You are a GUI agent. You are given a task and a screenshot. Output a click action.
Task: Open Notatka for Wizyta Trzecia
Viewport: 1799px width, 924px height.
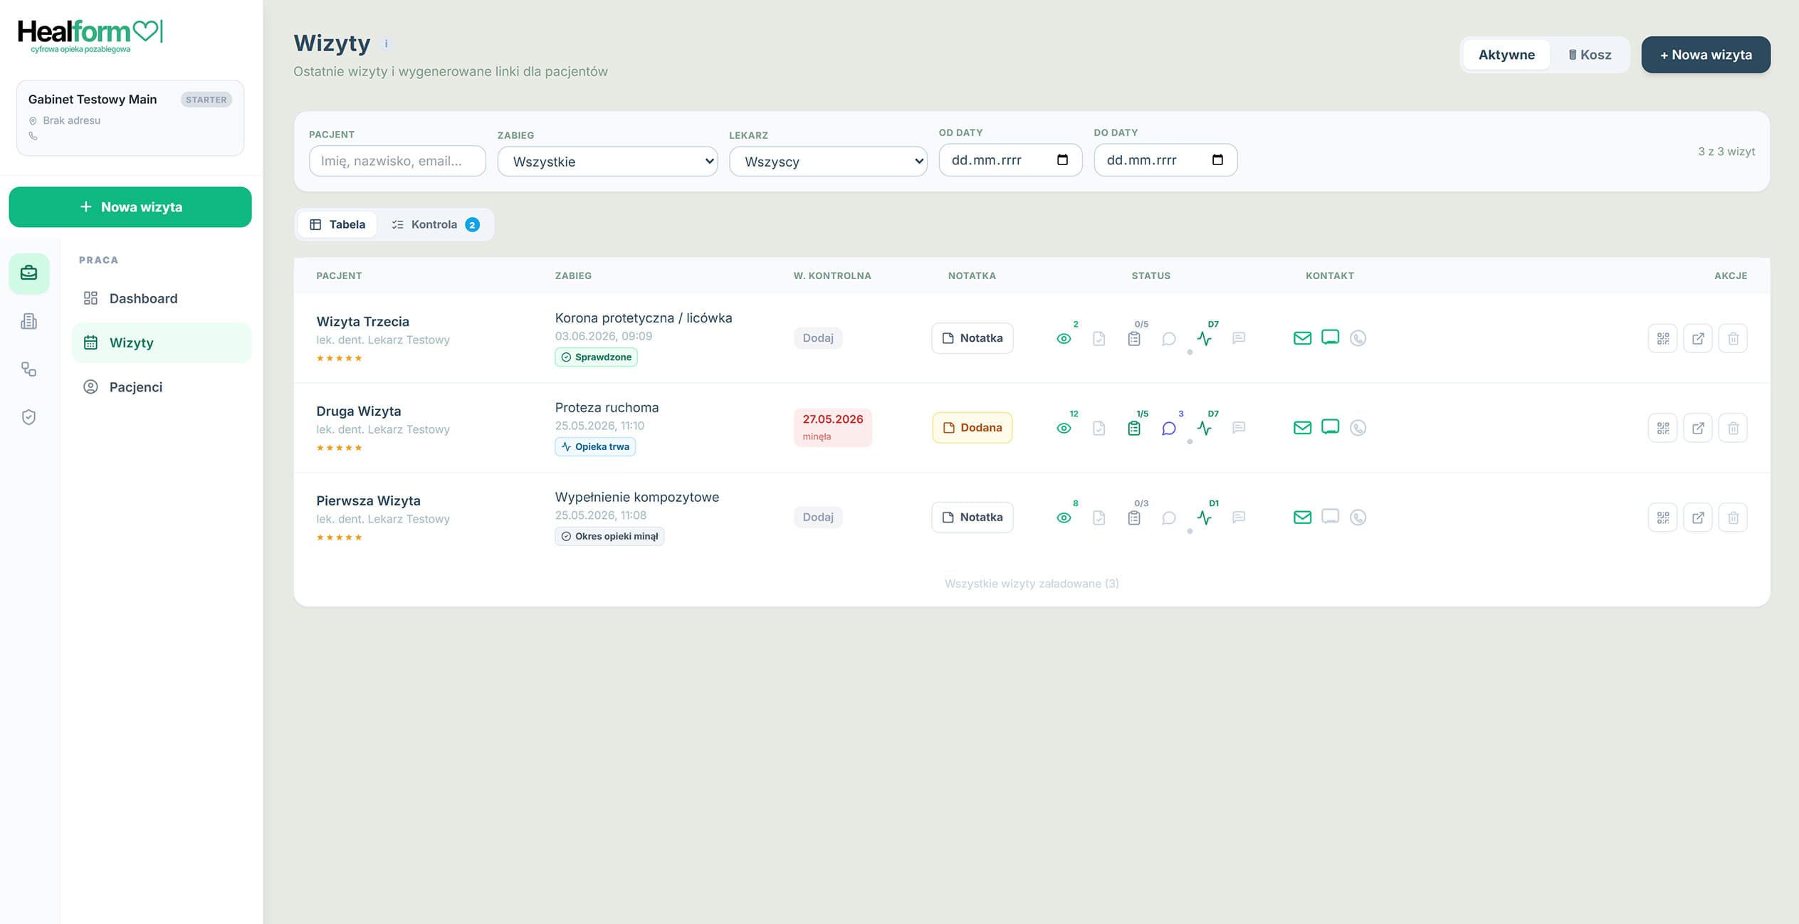click(x=972, y=338)
